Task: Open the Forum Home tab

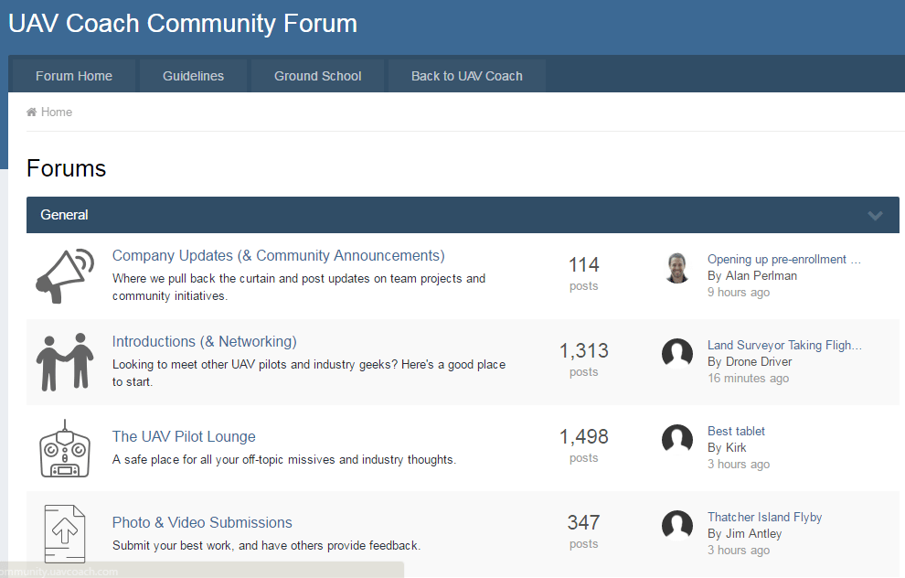Action: pos(74,76)
